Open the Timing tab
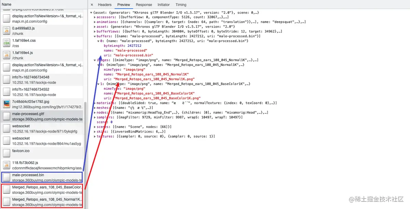Screen dimensions: 410x209 tap(181, 5)
